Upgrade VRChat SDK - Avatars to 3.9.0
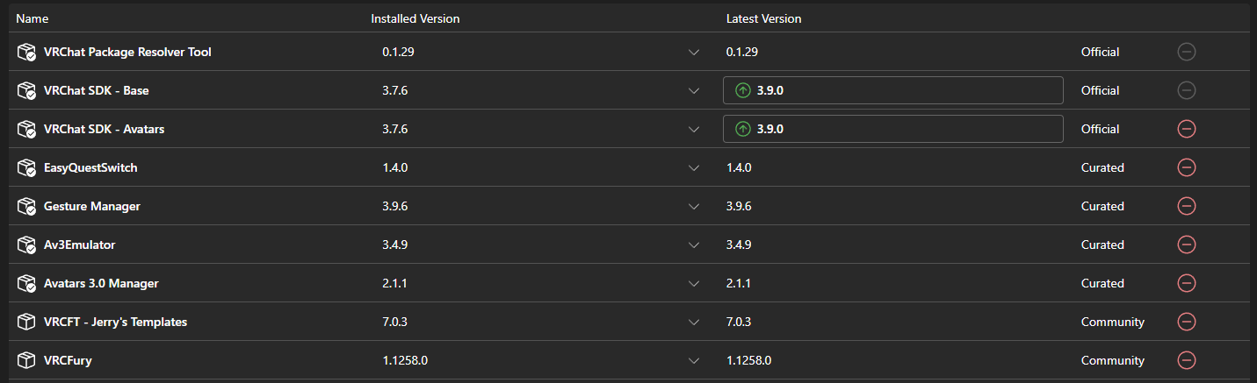 coord(892,129)
